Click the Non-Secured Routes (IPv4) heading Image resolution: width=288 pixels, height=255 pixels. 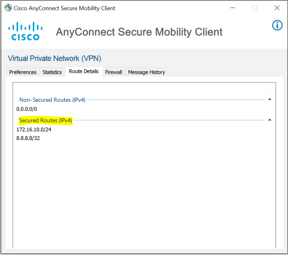click(52, 100)
